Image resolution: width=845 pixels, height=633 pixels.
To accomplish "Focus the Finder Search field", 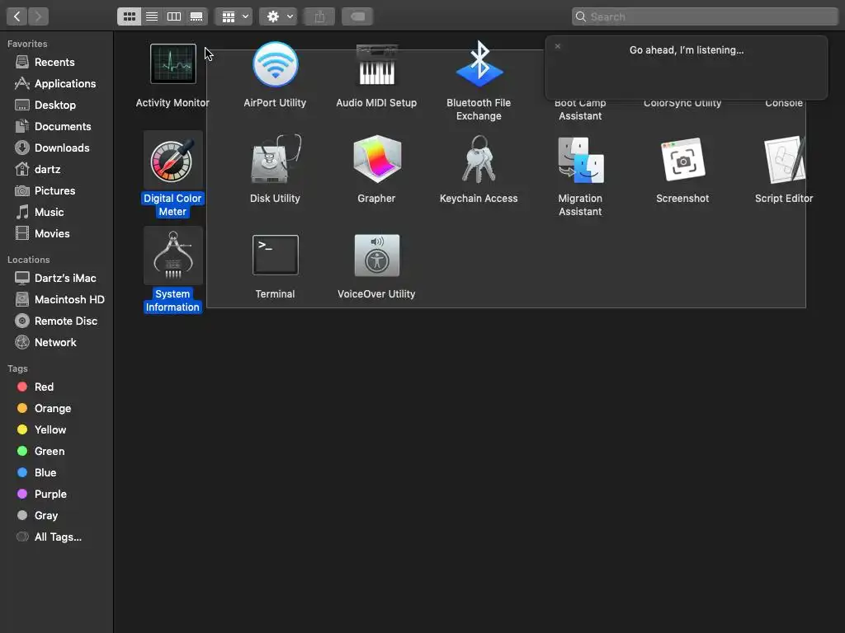I will point(705,16).
